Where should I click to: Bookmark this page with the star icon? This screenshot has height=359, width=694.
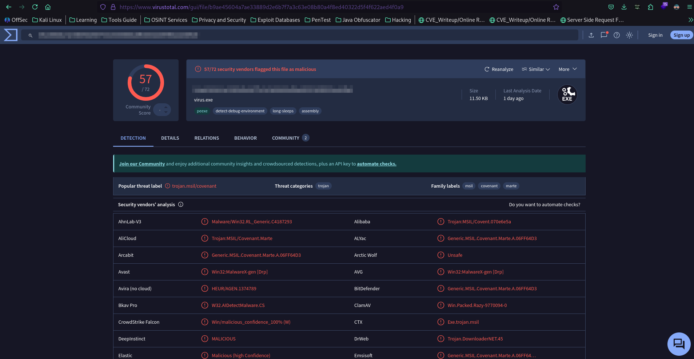point(556,7)
